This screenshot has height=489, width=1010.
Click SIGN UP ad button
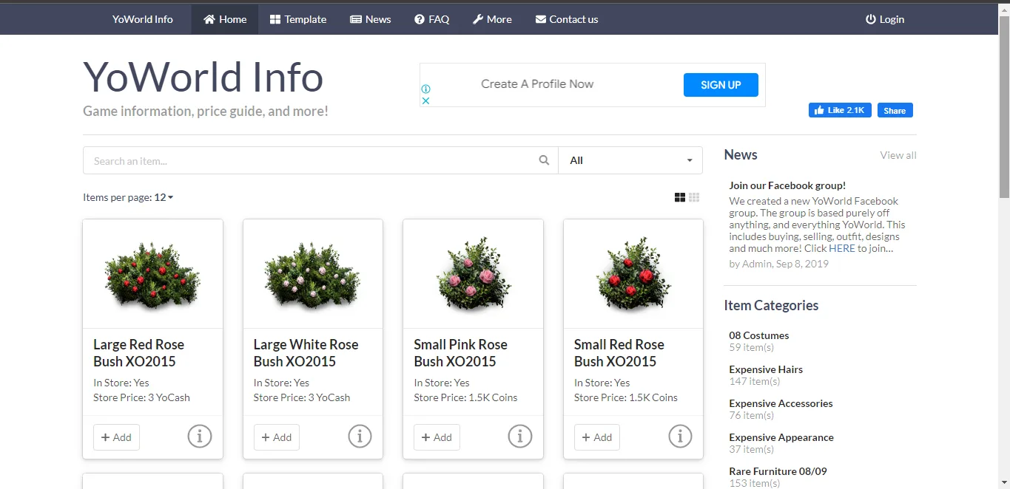point(721,85)
